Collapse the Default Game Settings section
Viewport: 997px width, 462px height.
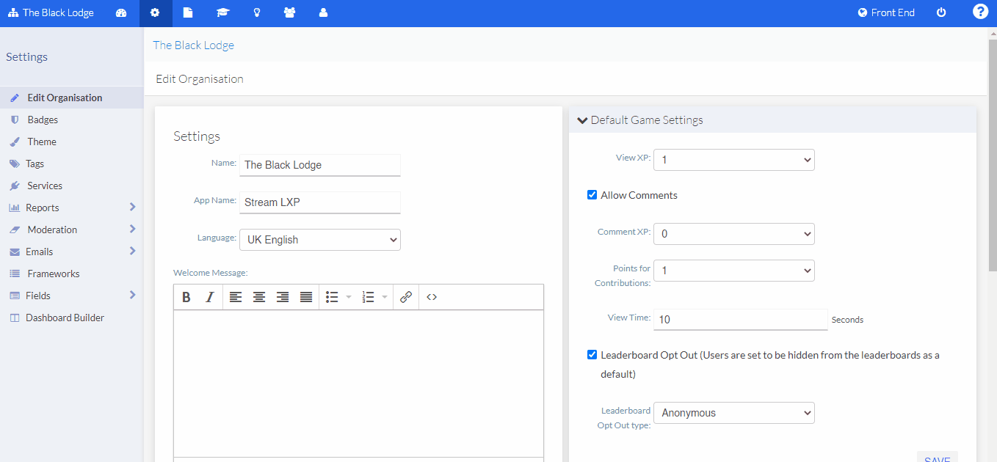(x=582, y=120)
